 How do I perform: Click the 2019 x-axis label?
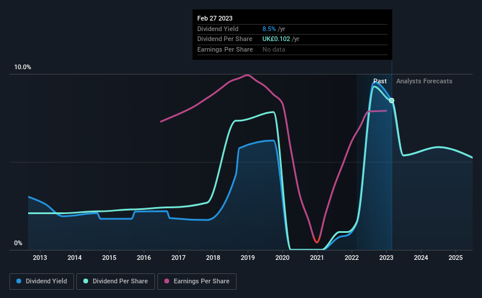(248, 258)
